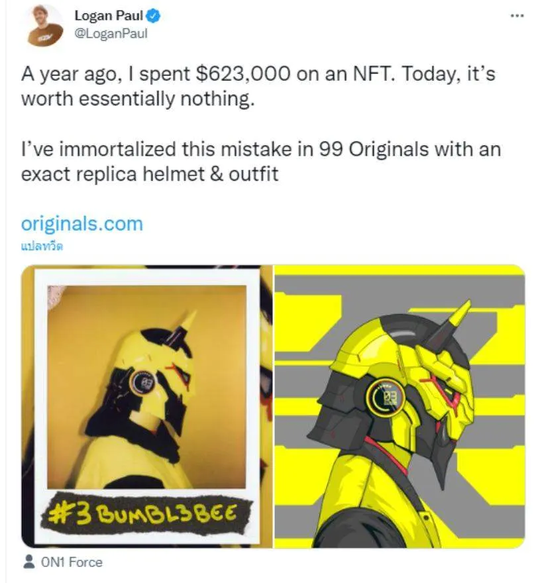Click the earpiece on the replica helmet photo
The image size is (536, 583).
pyautogui.click(x=144, y=383)
